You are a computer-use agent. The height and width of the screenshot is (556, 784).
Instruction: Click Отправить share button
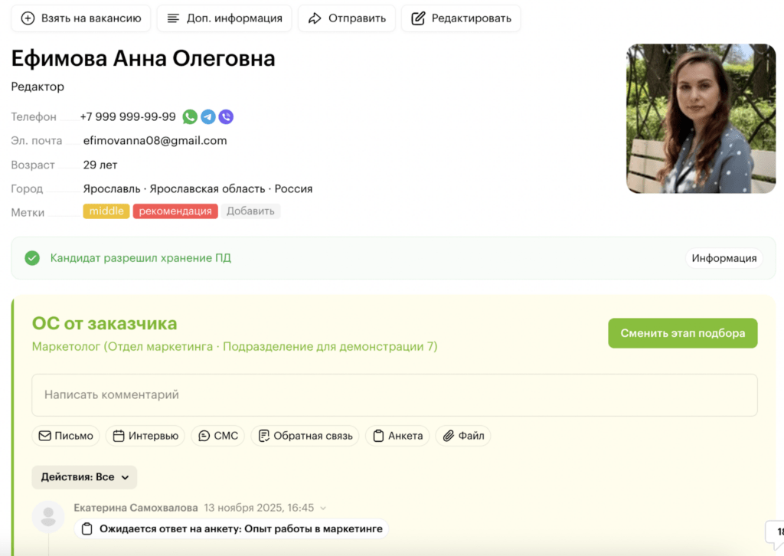point(347,18)
